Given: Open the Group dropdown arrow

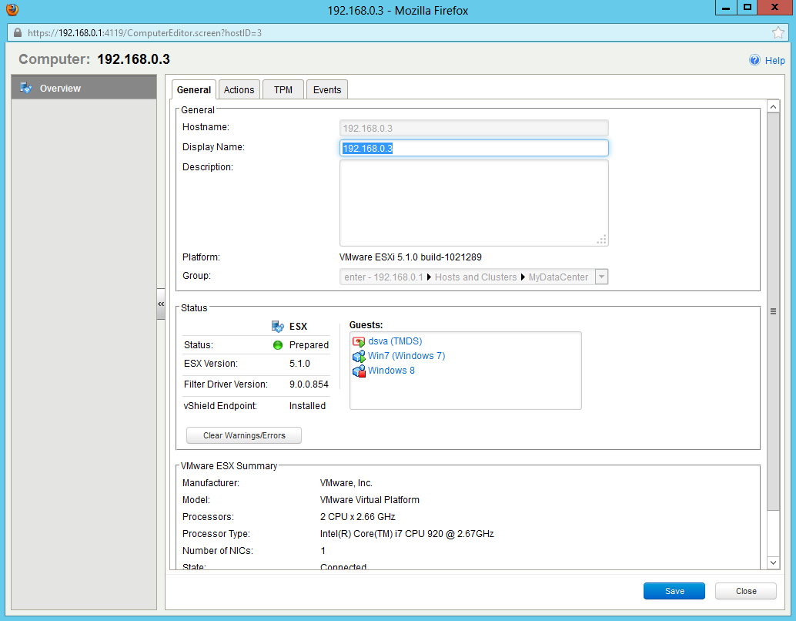Looking at the screenshot, I should (x=601, y=277).
